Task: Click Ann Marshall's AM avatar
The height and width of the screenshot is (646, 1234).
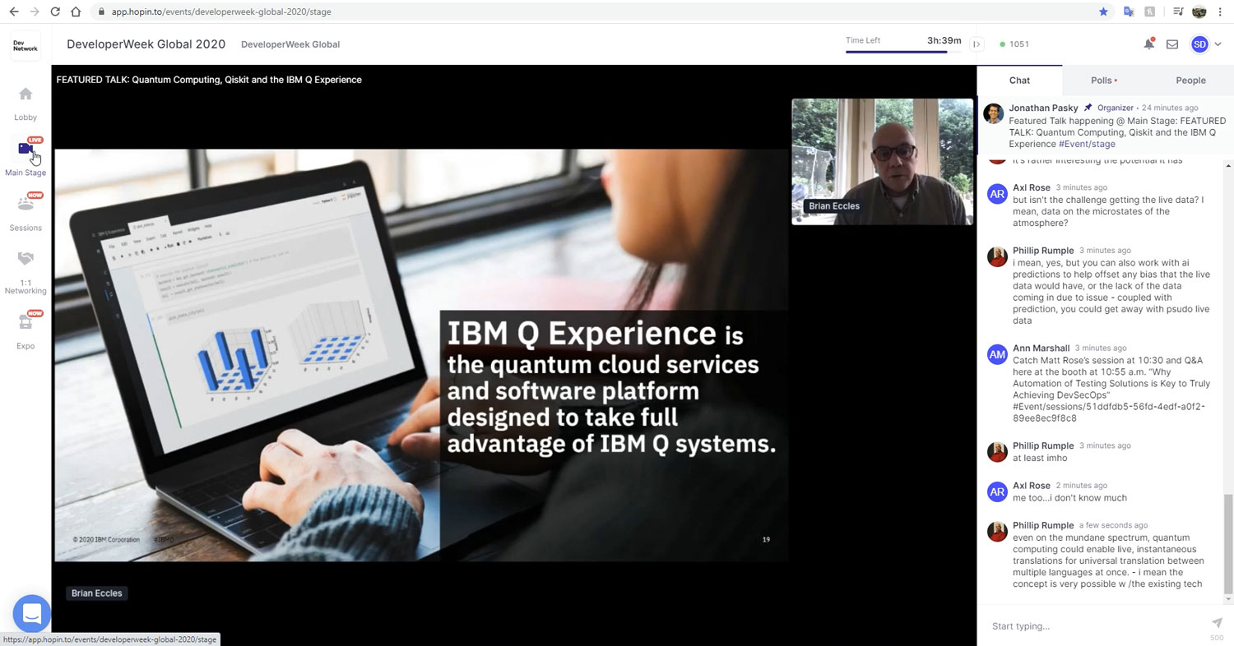Action: coord(997,354)
